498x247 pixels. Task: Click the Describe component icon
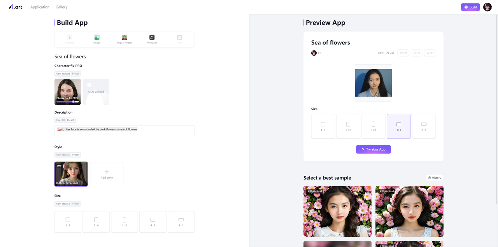coord(70,38)
